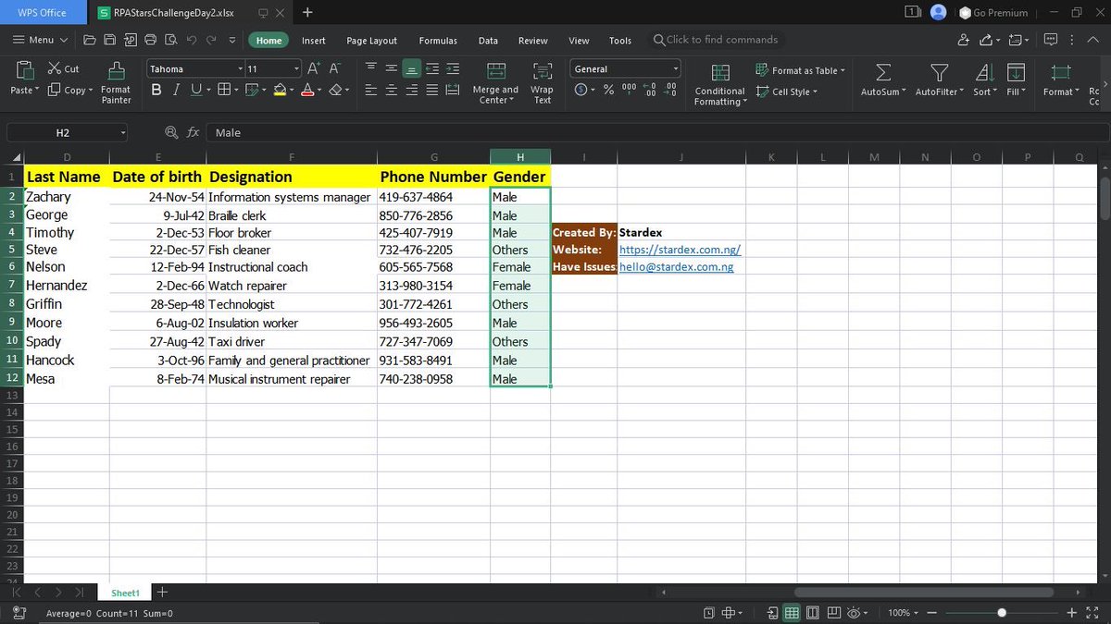Open the Conditional Formatting icon

click(719, 73)
